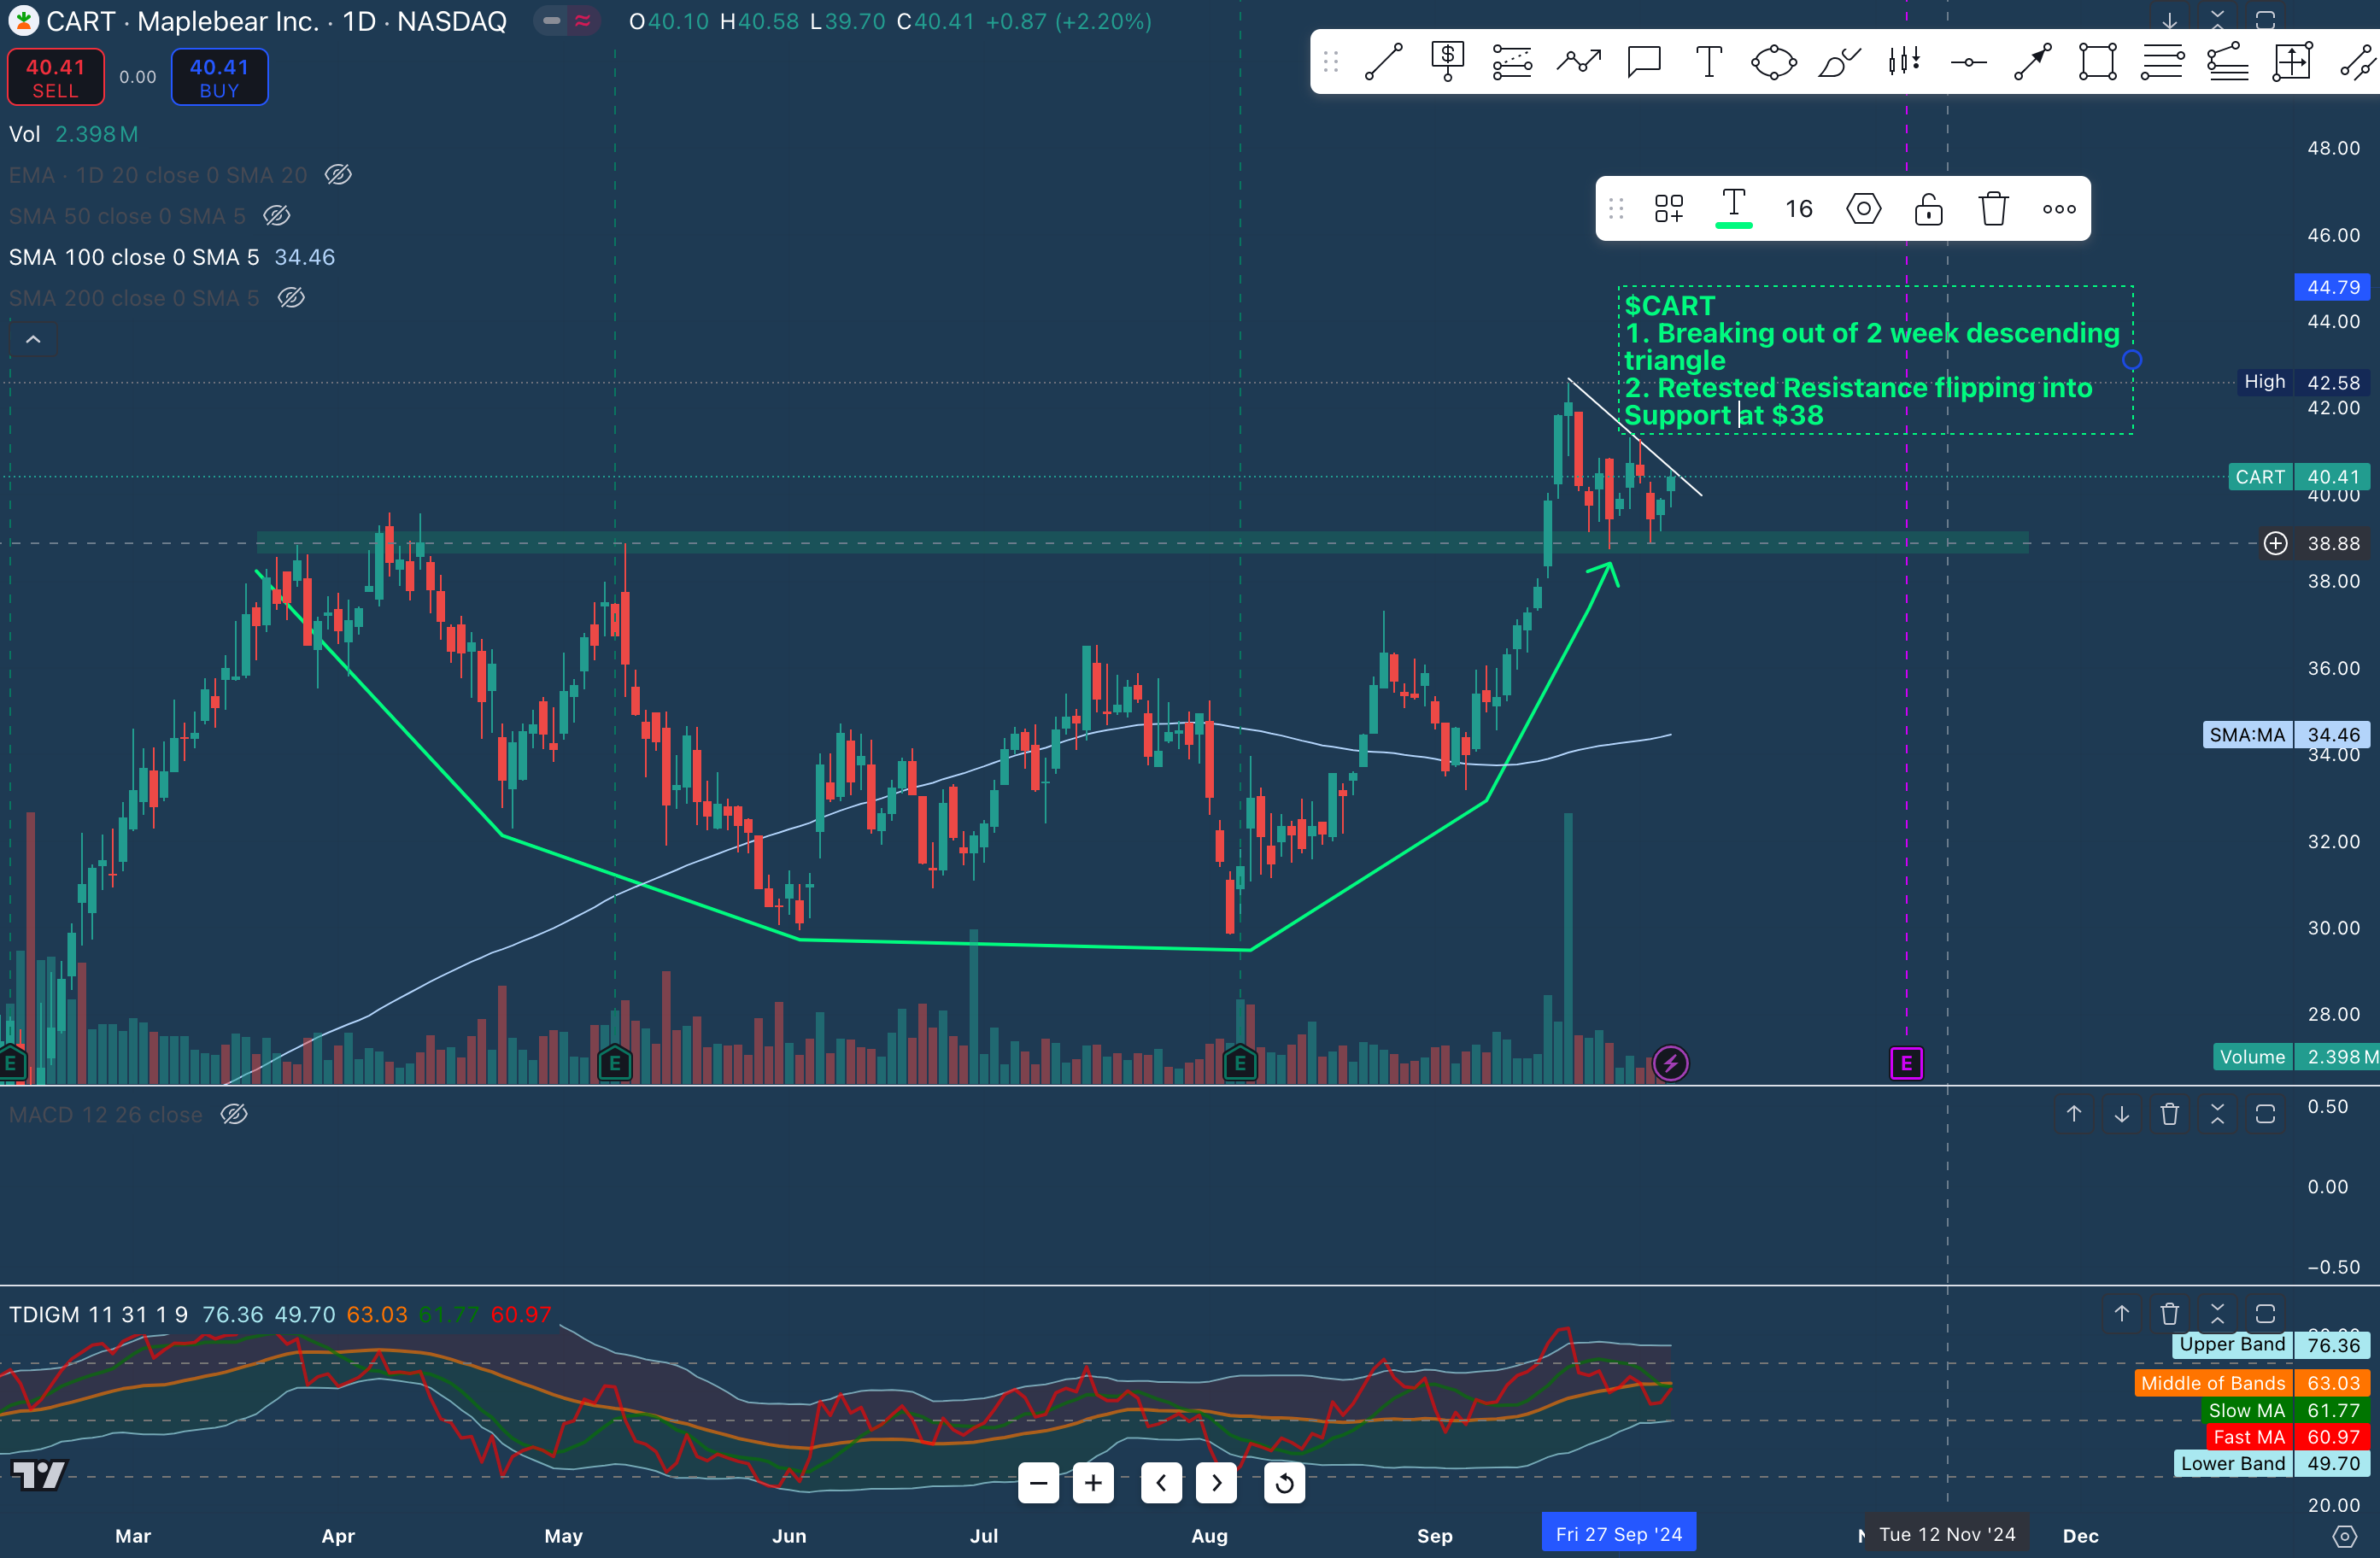Collapse the MACD pane
Viewport: 2380px width, 1558px height.
point(2217,1114)
